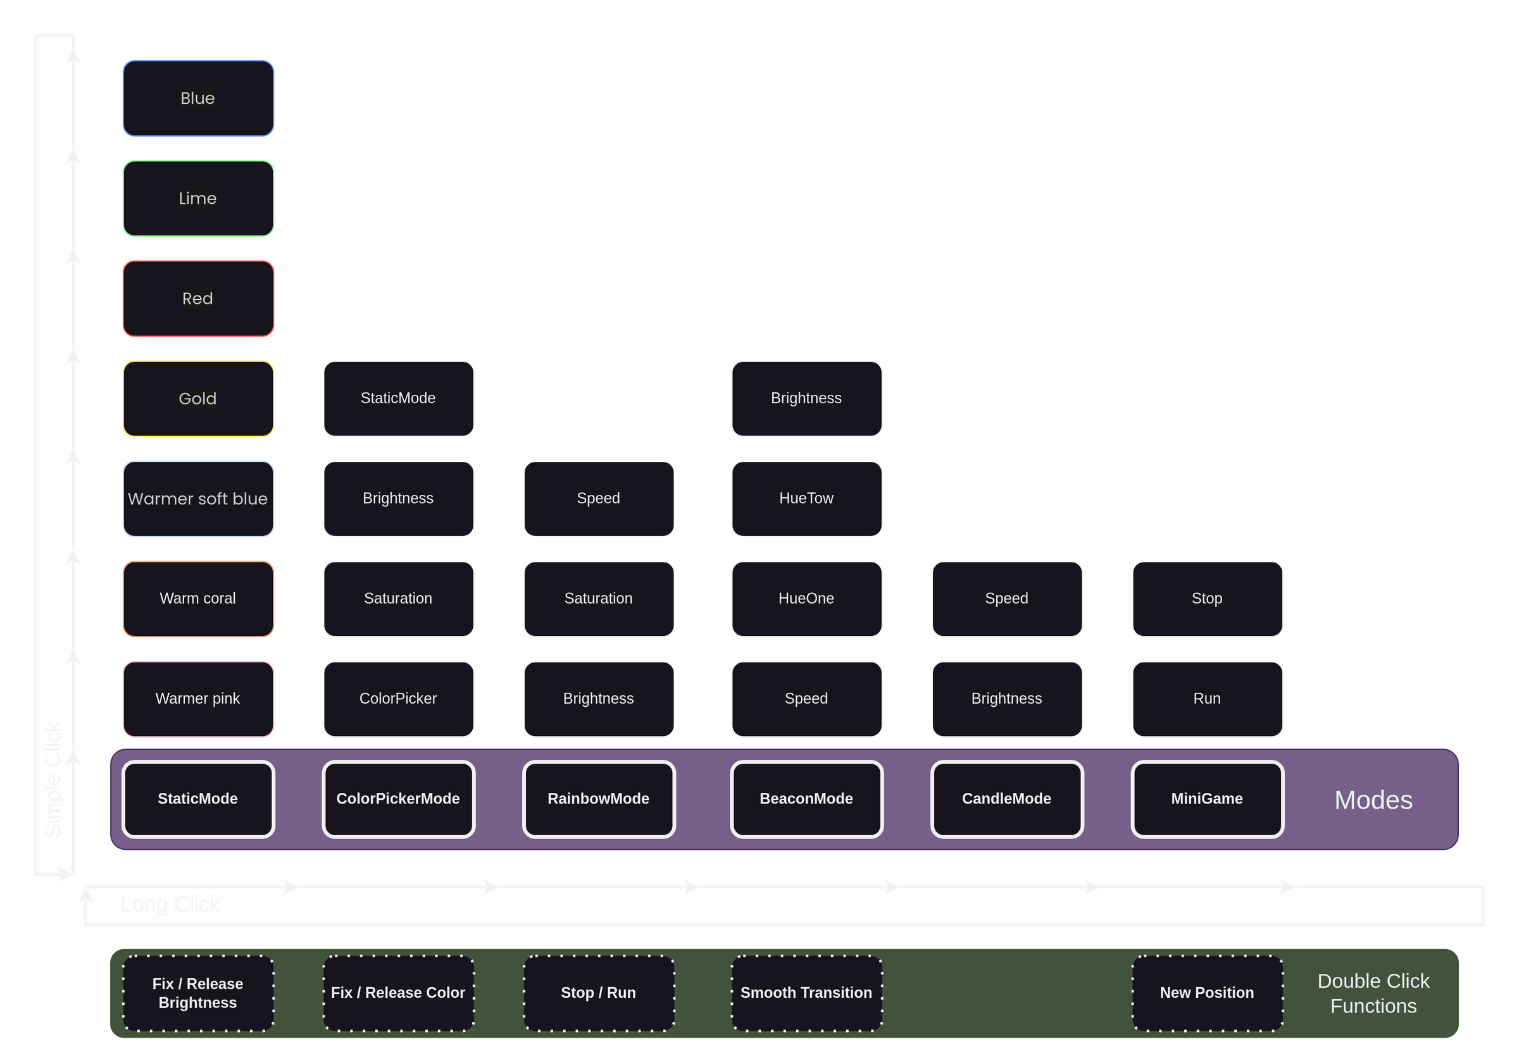Screen dimensions: 1519x1063
Task: Select Speed box at top of RainbowMode column
Action: coord(599,499)
